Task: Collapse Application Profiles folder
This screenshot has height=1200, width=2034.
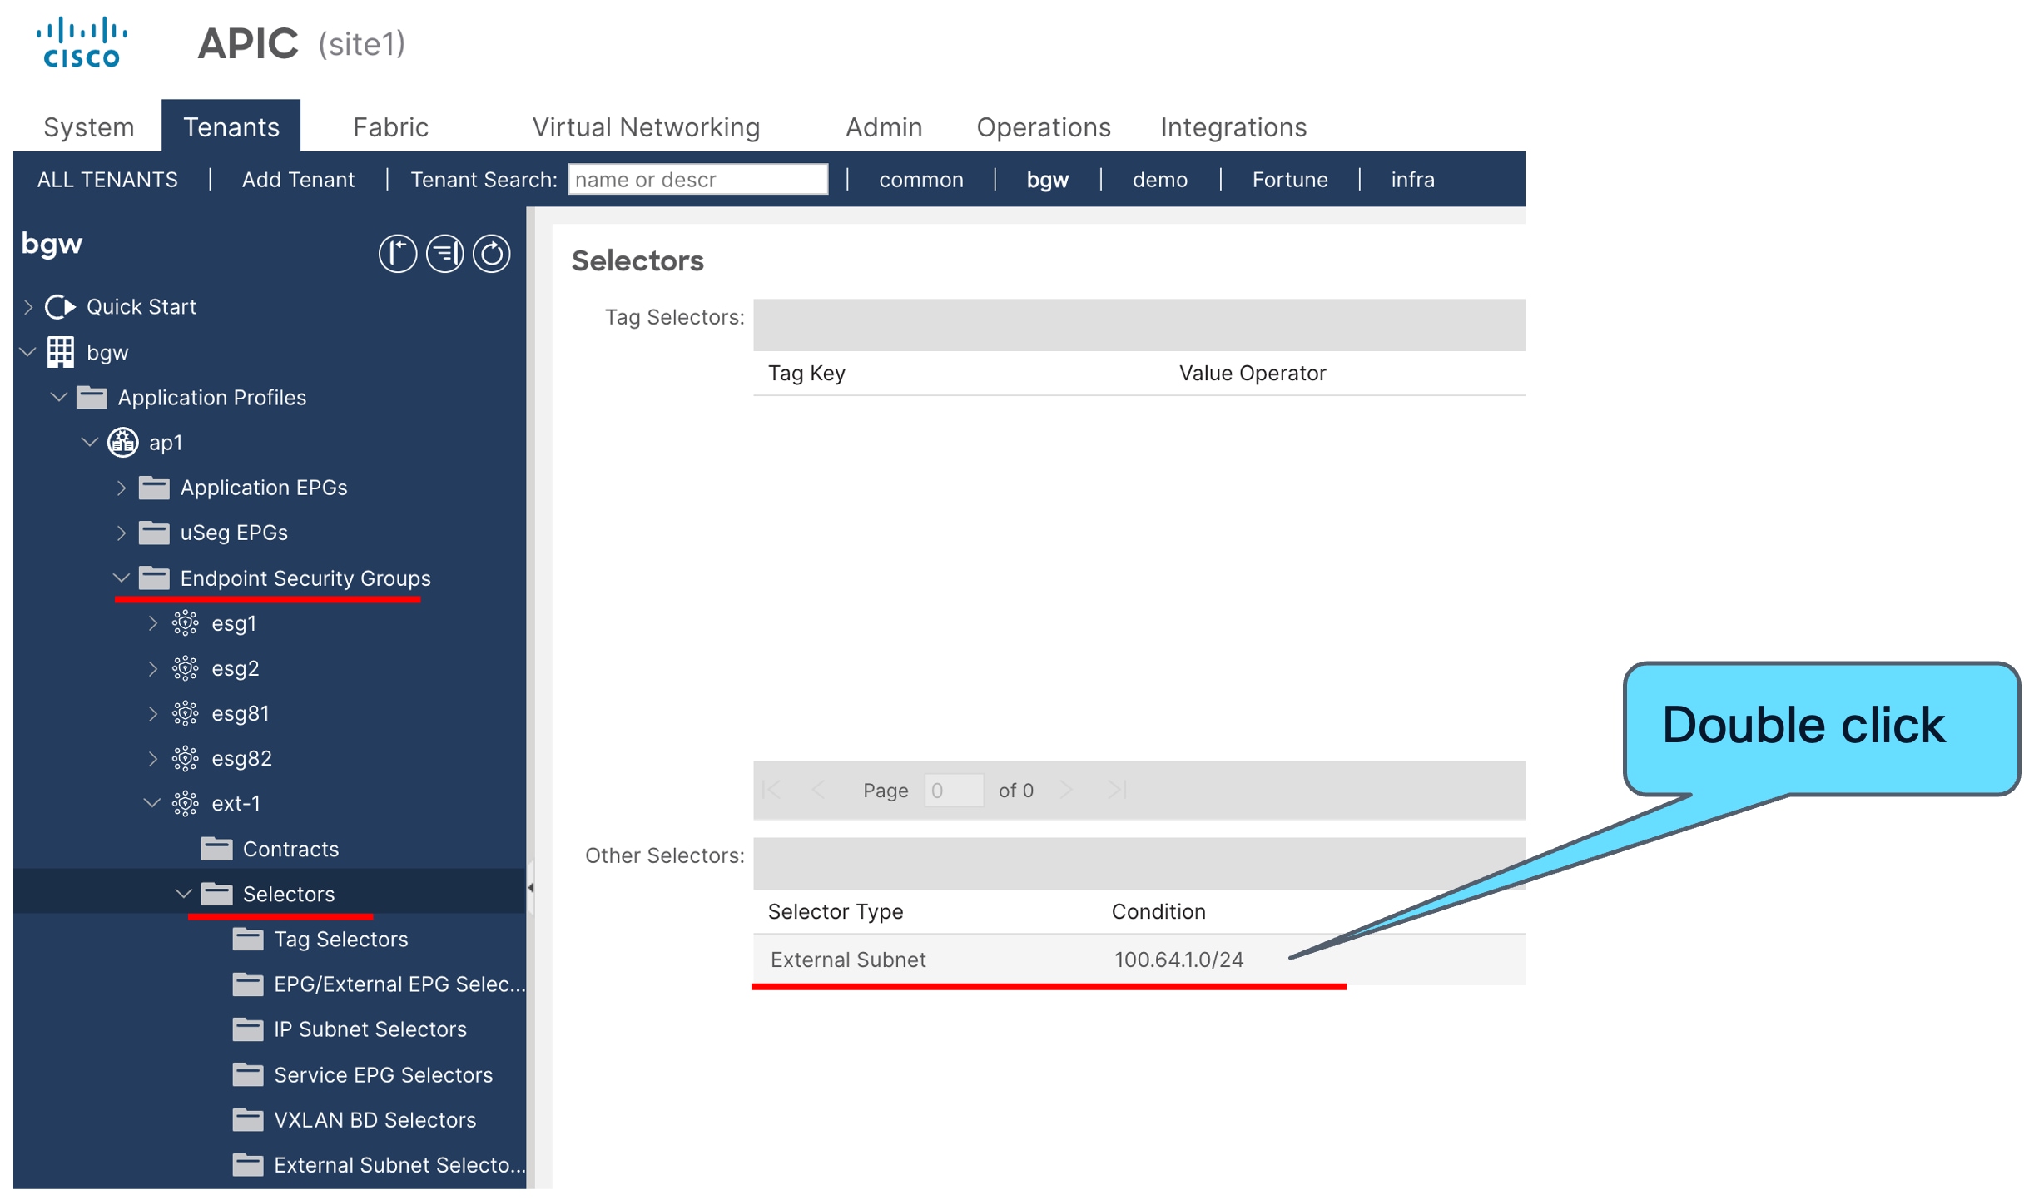Action: pos(59,397)
